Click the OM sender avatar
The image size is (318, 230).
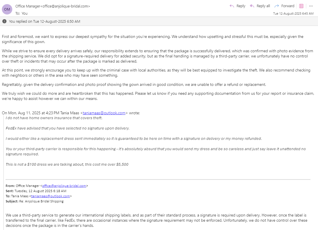pyautogui.click(x=7, y=9)
